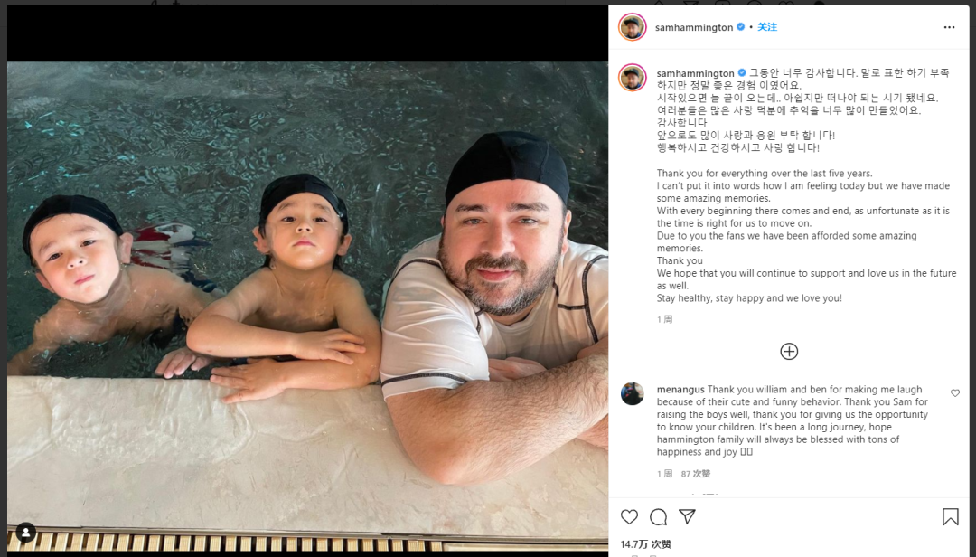The height and width of the screenshot is (557, 976).
Task: Open samhammington avatar beside the caption
Action: [633, 78]
